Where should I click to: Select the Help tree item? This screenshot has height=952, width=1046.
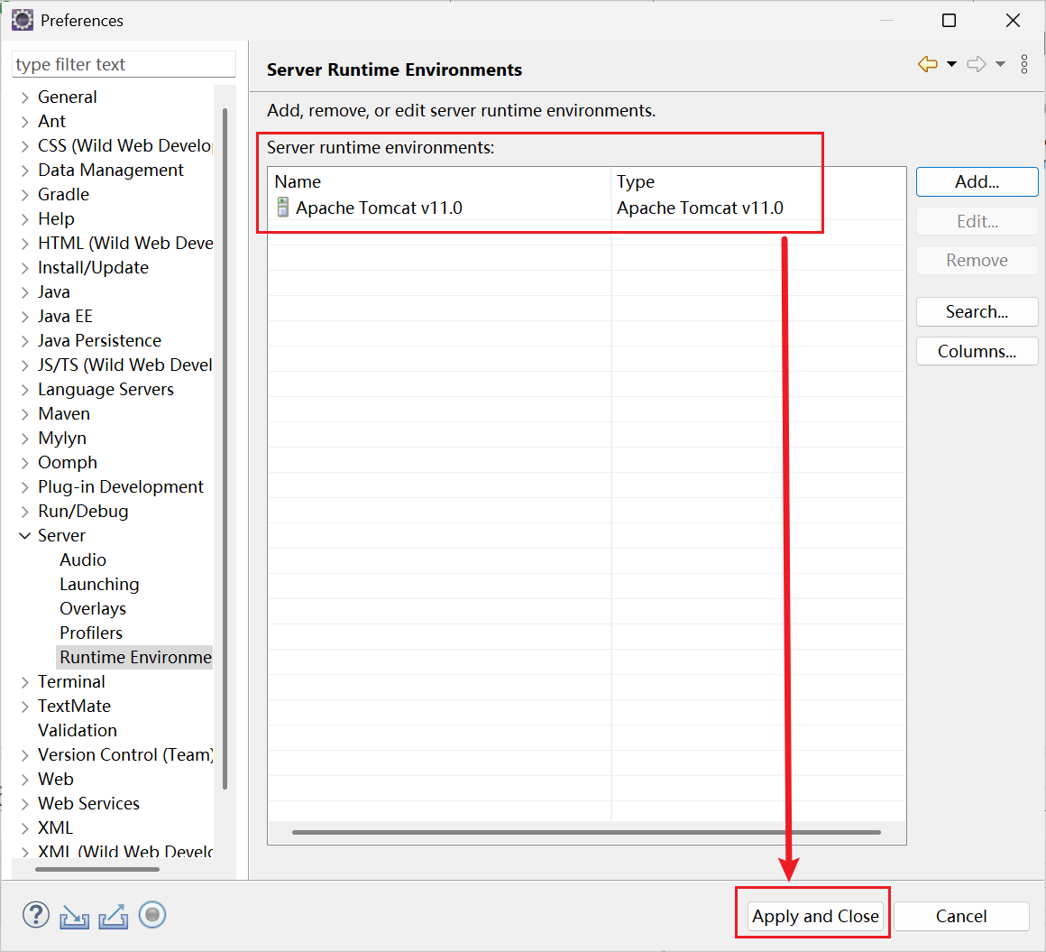(x=56, y=219)
